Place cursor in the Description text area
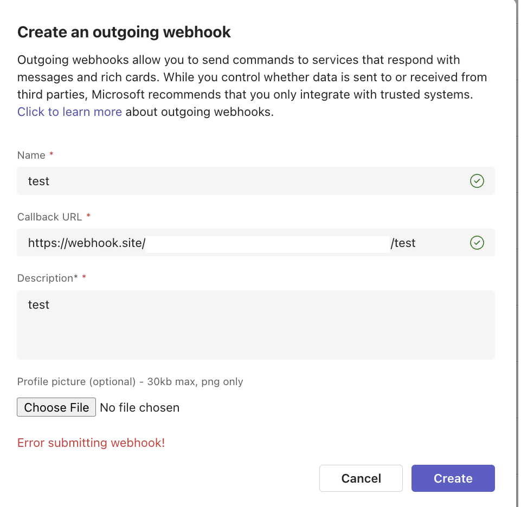The height and width of the screenshot is (507, 521). click(256, 325)
